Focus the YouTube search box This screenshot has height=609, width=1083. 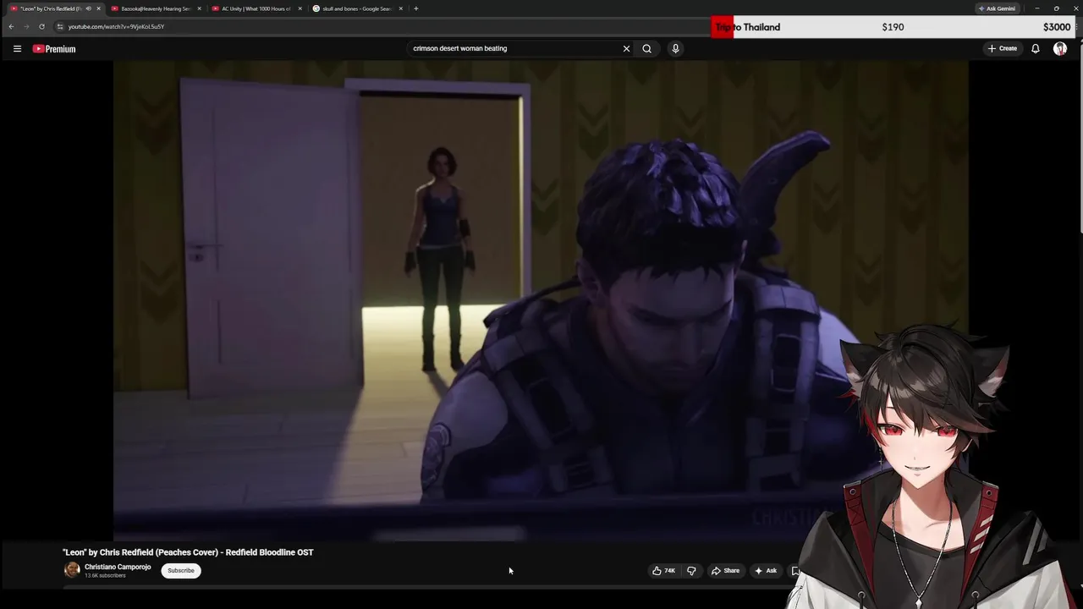coord(514,49)
